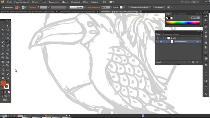Viewport: 210px width, 118px height.
Task: Click the target circle for Слой 1
Action: point(198,38)
